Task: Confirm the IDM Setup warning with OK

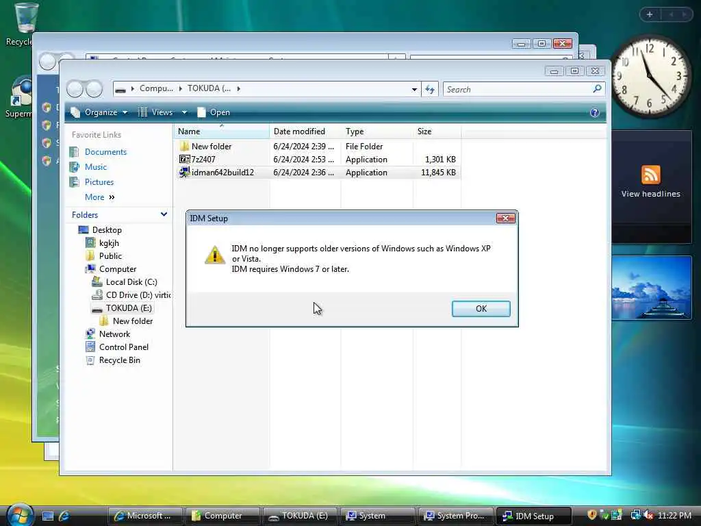Action: pos(481,309)
